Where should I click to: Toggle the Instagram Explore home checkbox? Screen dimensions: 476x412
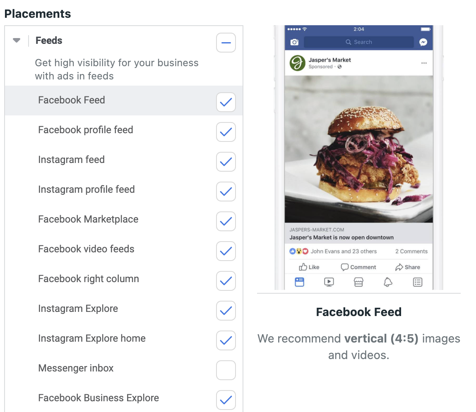pos(226,340)
